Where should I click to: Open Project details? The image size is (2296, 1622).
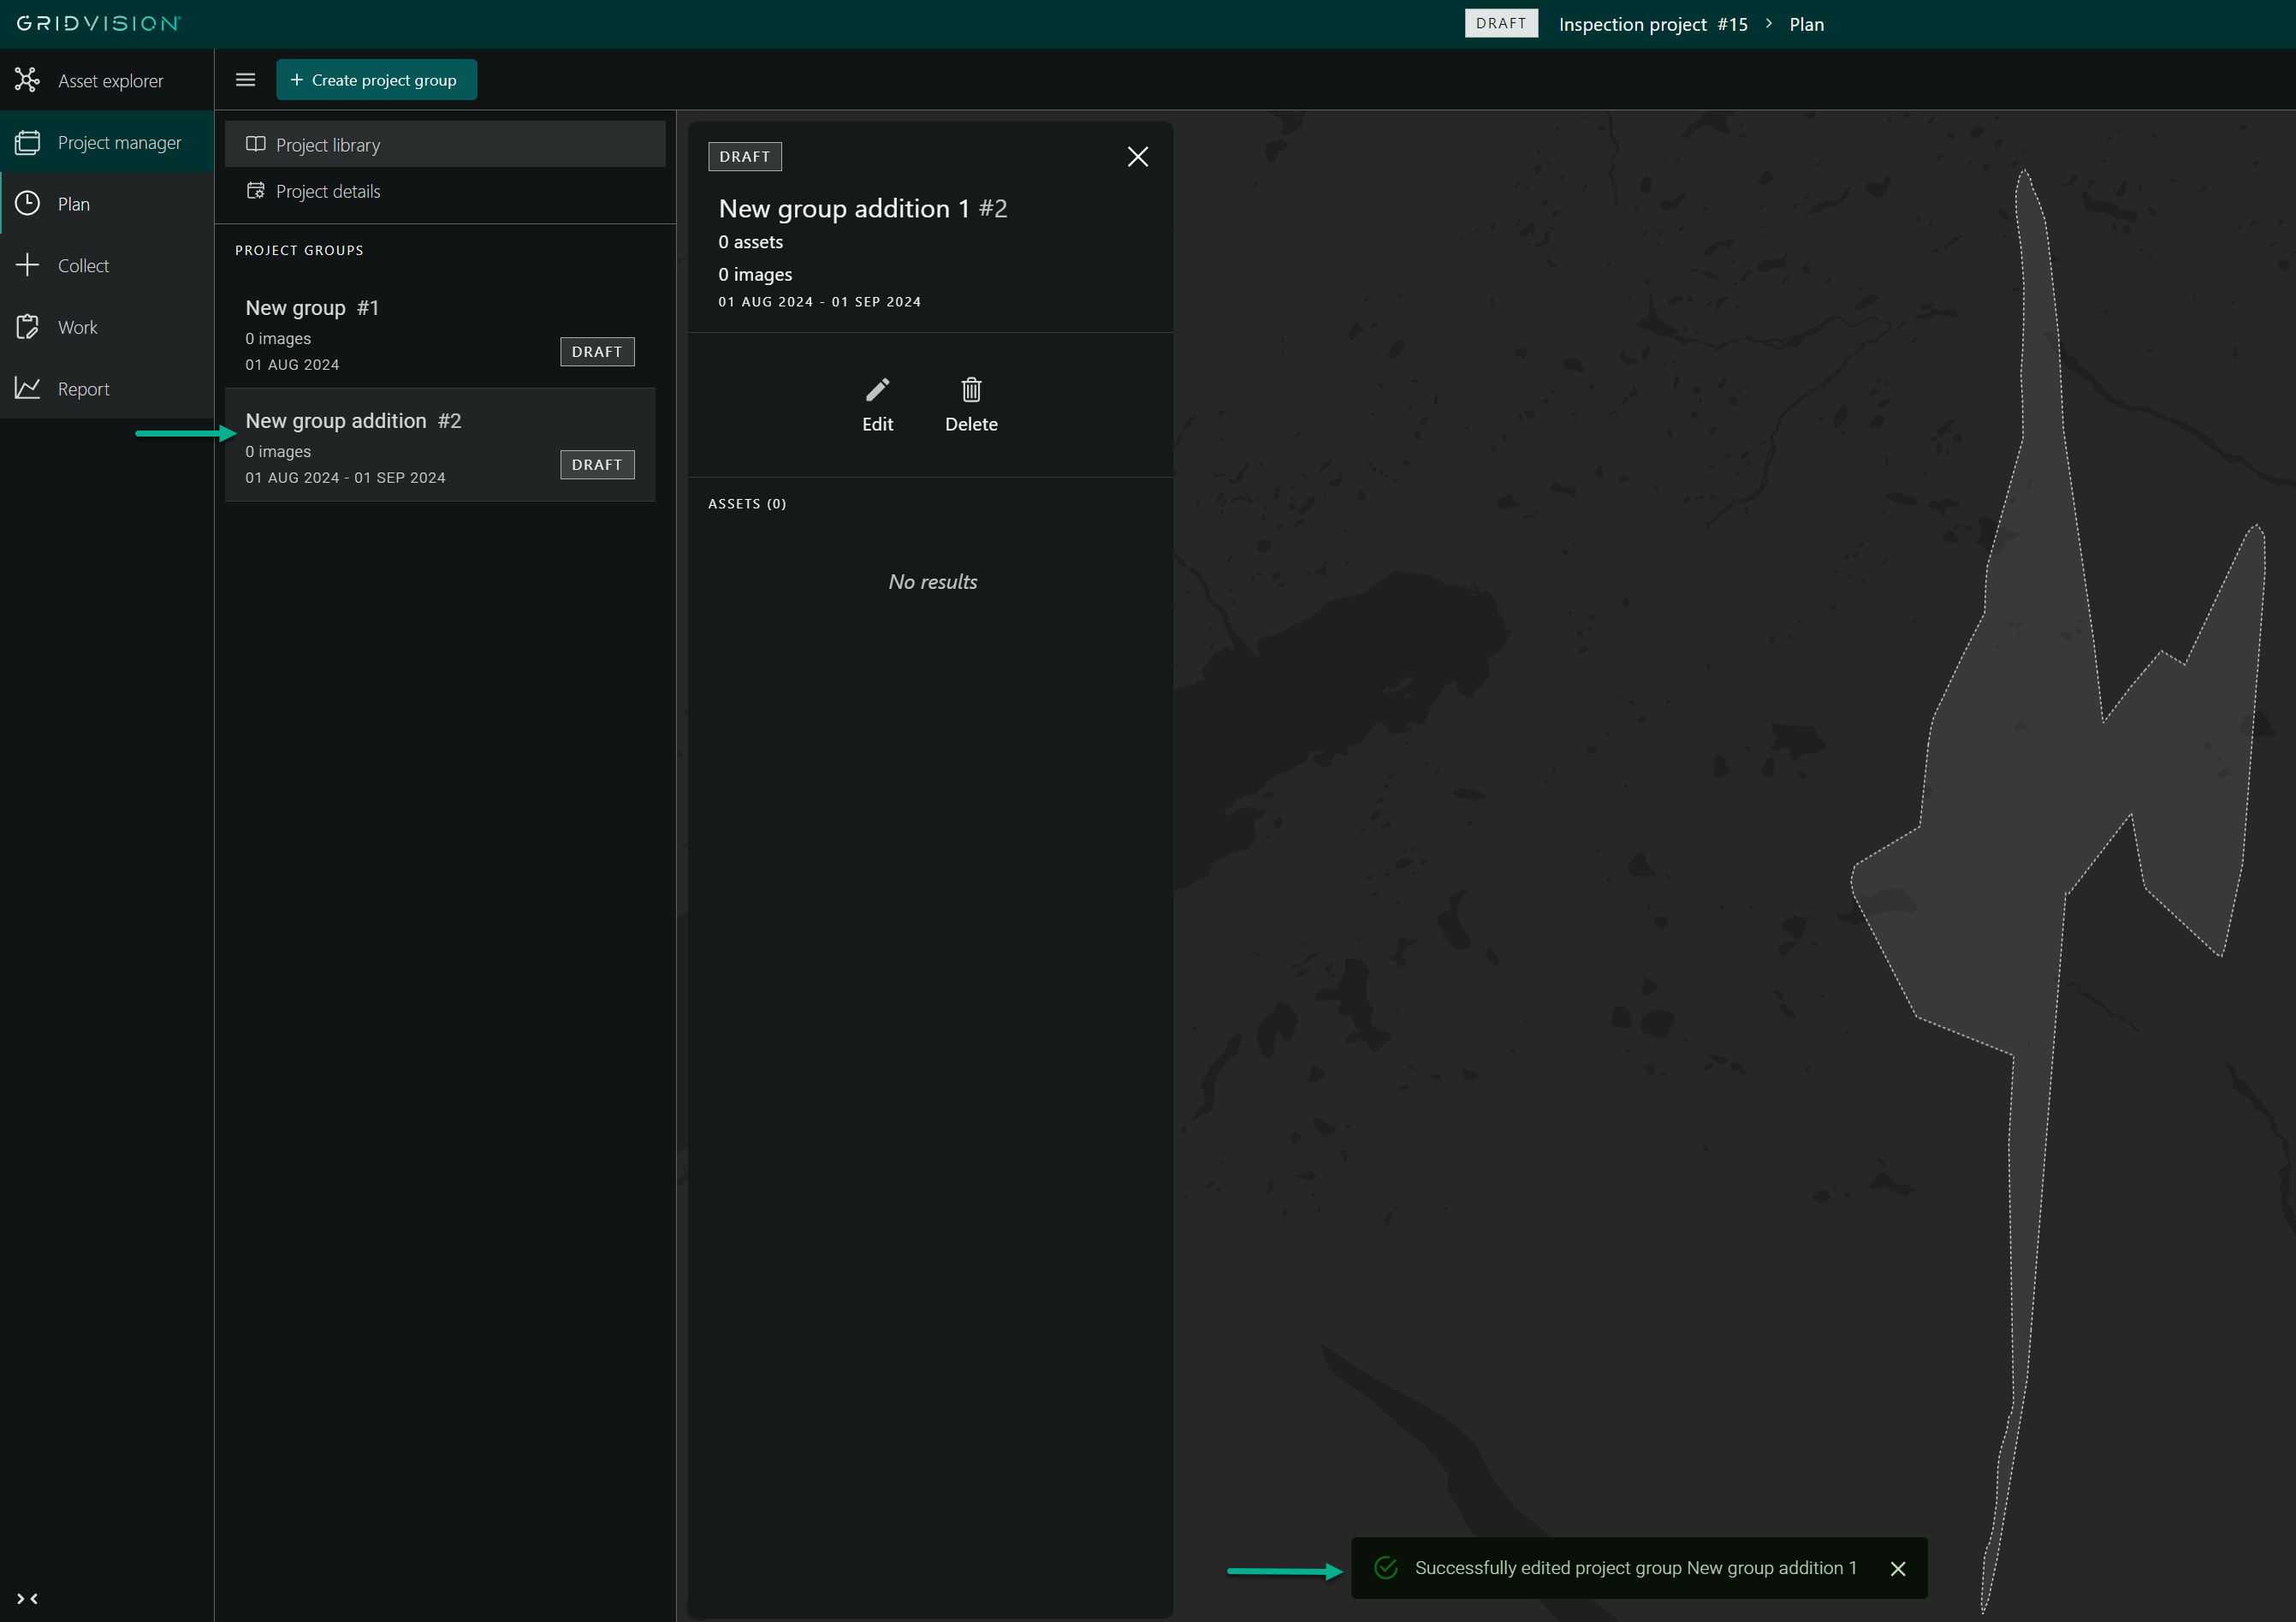pos(328,191)
